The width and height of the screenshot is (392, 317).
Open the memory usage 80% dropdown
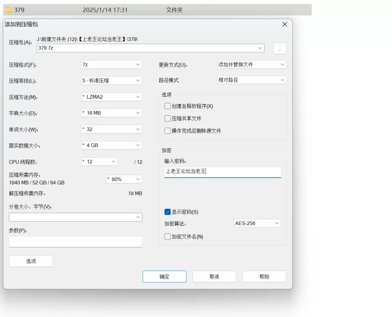point(124,179)
